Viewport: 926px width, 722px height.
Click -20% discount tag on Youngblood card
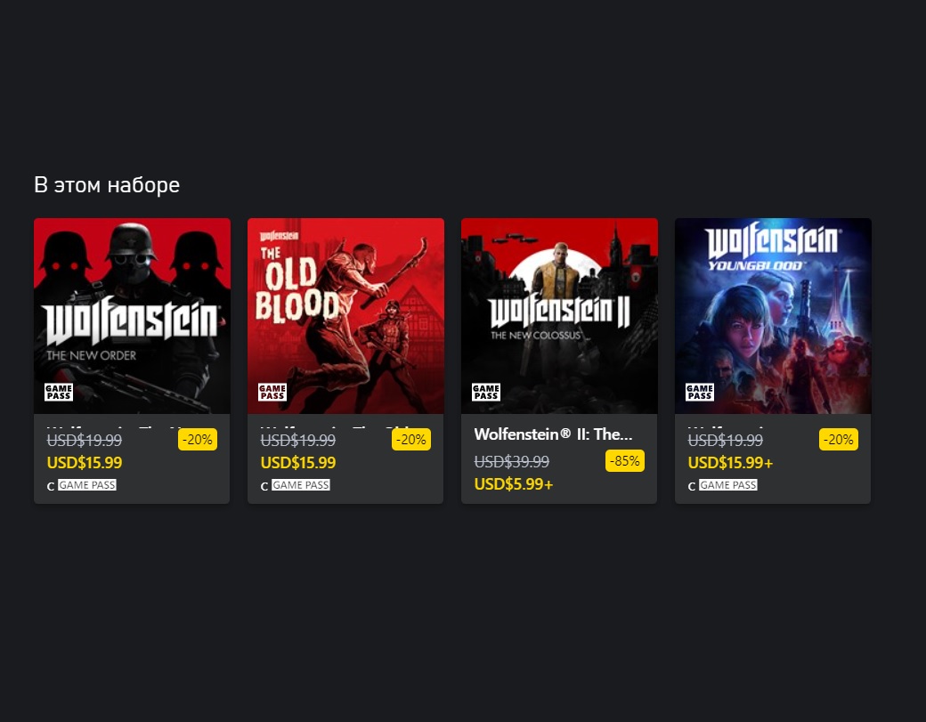839,440
